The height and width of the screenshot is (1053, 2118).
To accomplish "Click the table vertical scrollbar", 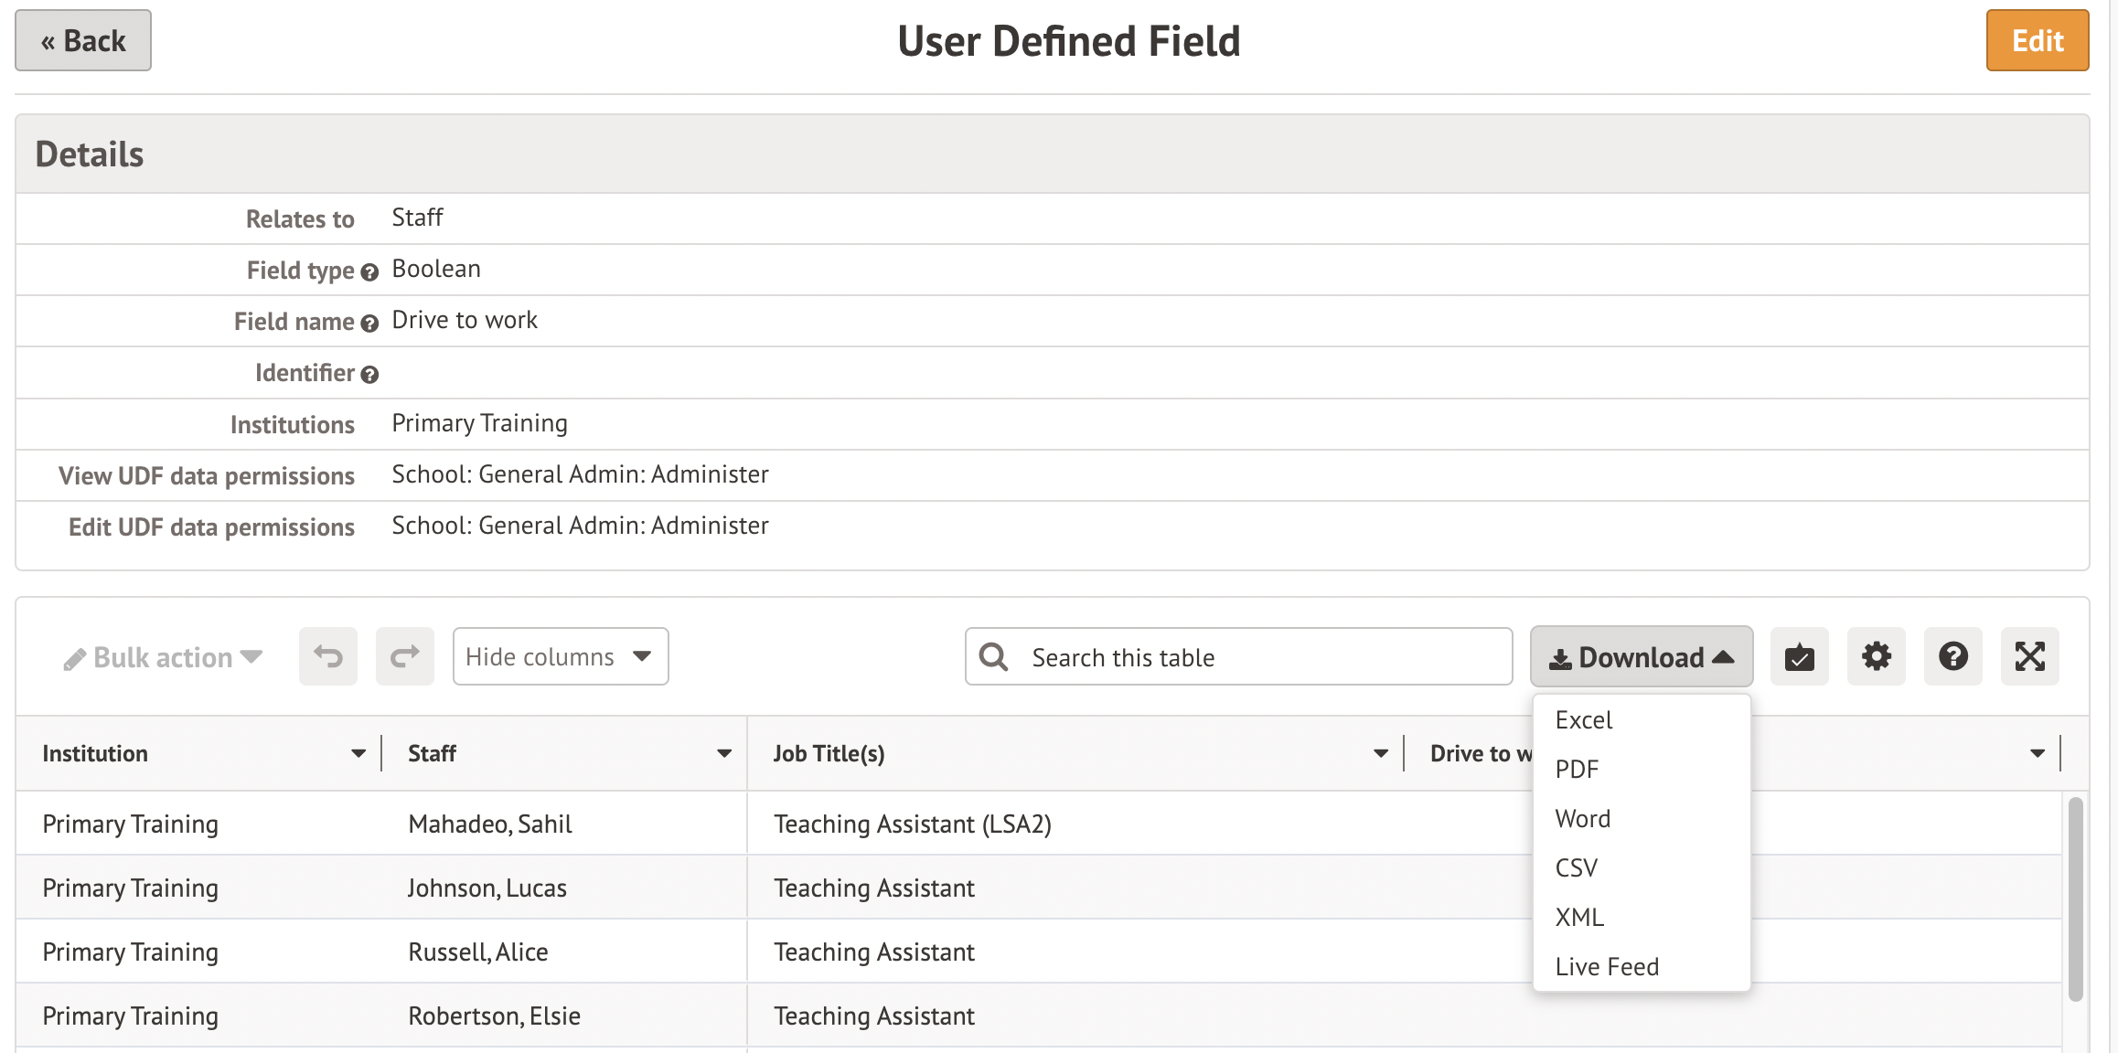I will [x=2075, y=900].
